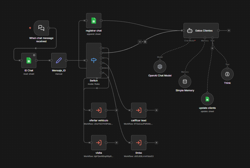Insert node on connection with plus icon

pos(140,42)
